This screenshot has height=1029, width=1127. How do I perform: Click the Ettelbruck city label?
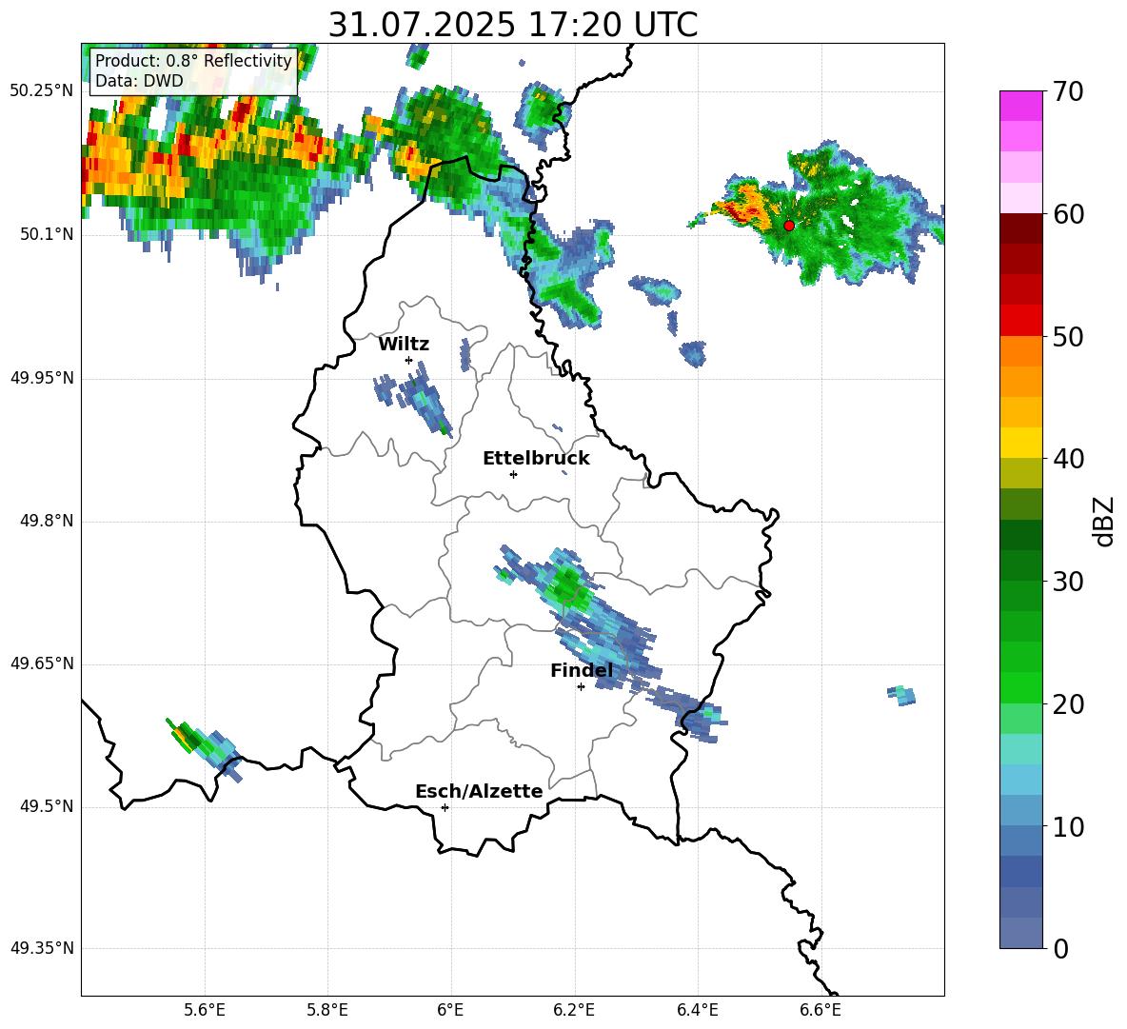click(x=536, y=459)
